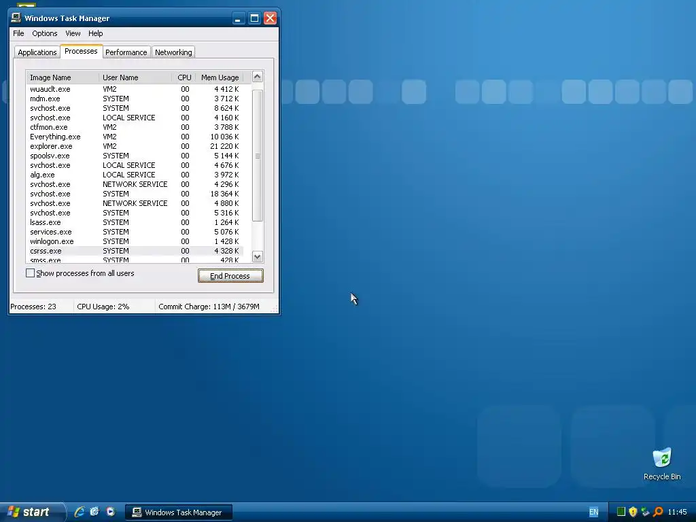Sort by Mem Usage column header
The height and width of the screenshot is (522, 696).
click(x=220, y=77)
